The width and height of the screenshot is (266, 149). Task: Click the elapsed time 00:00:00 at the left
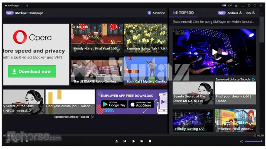(x=8, y=135)
